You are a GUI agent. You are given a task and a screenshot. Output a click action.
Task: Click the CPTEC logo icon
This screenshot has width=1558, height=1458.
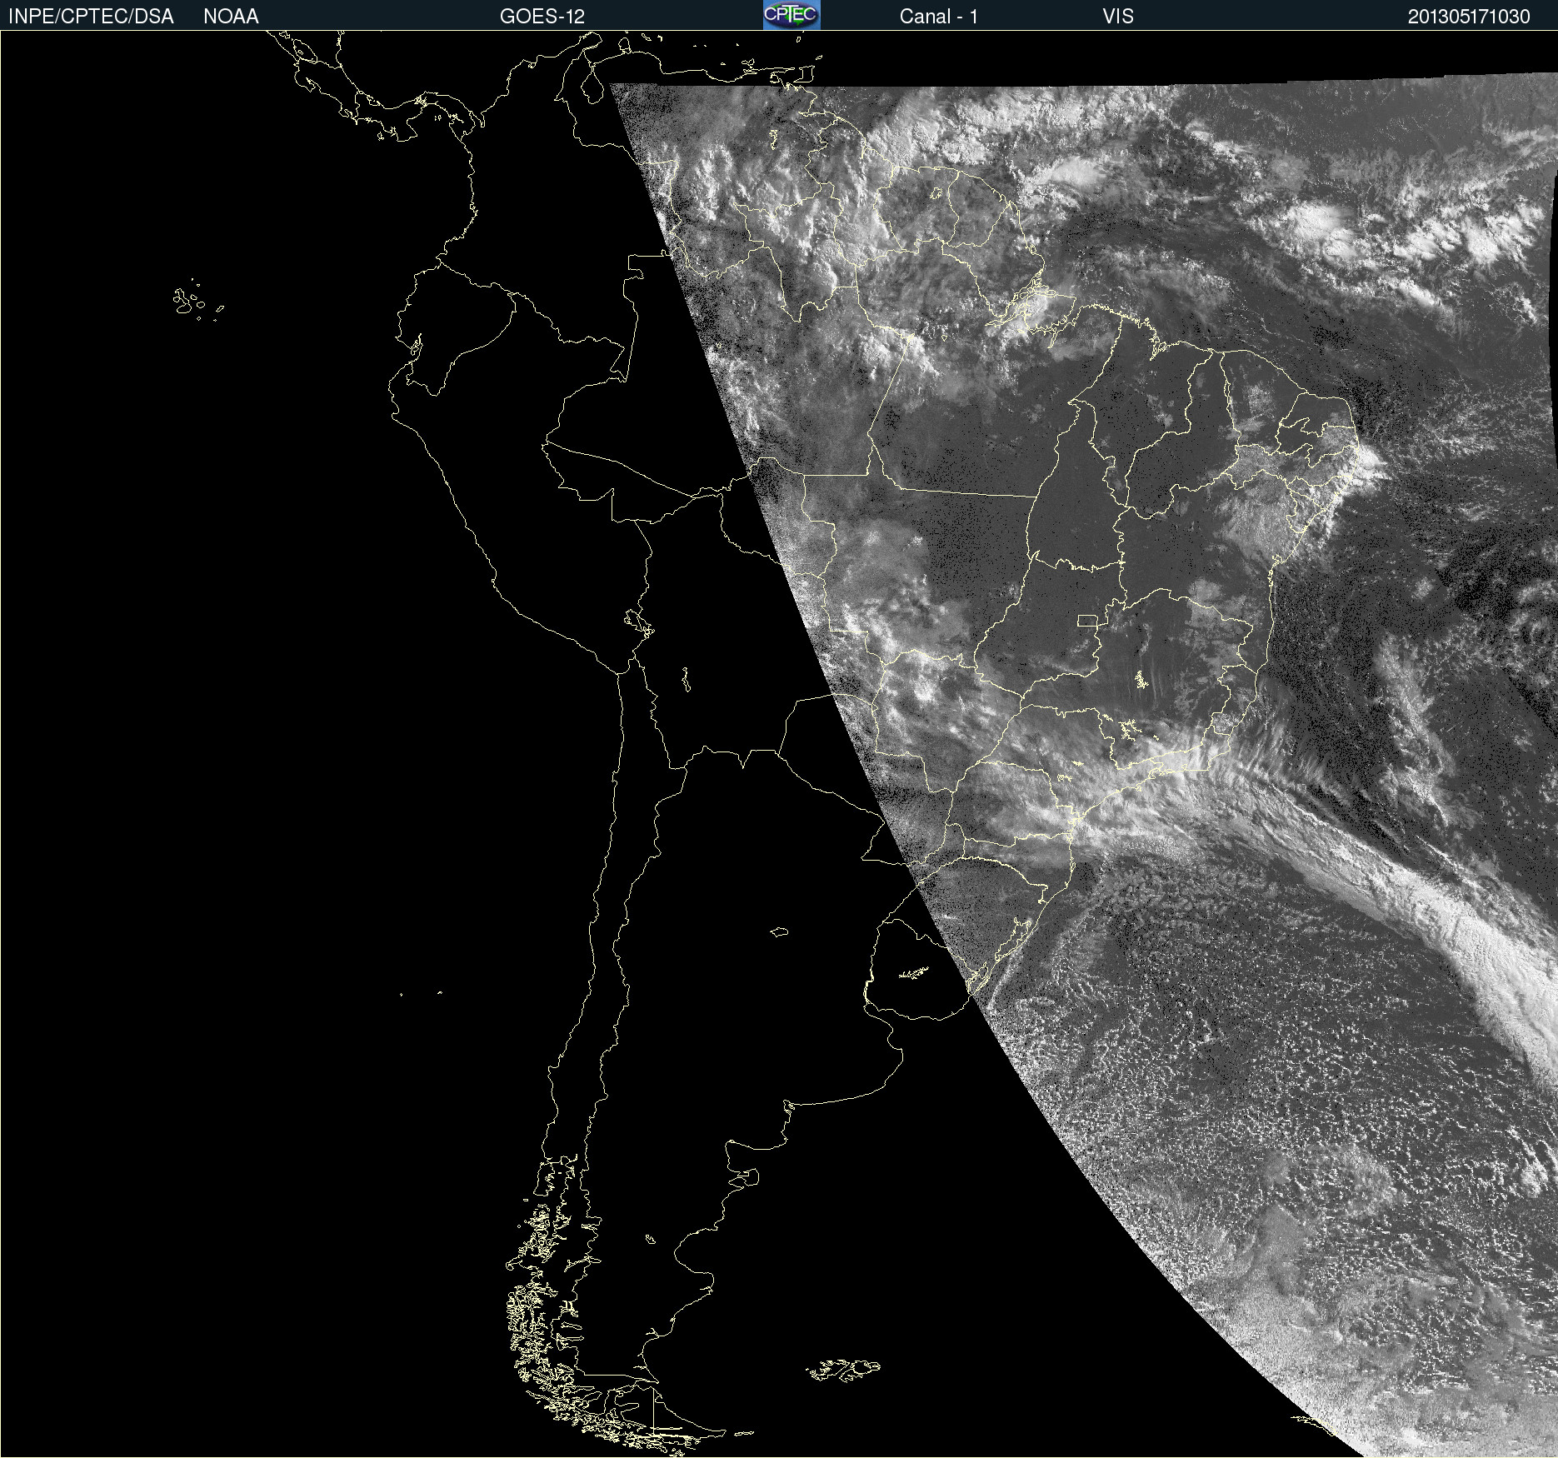pyautogui.click(x=791, y=15)
